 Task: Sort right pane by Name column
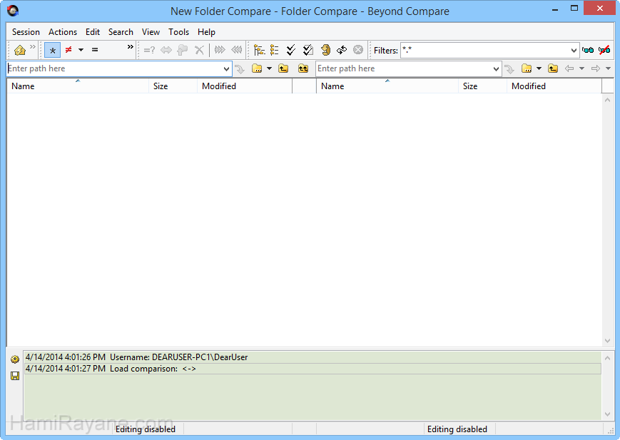tap(387, 86)
